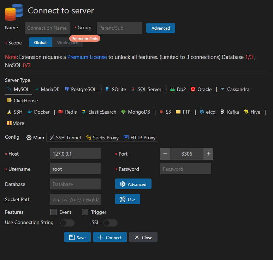Image resolution: width=273 pixels, height=260 pixels.
Task: Increase the port with plus button
Action: (x=208, y=154)
